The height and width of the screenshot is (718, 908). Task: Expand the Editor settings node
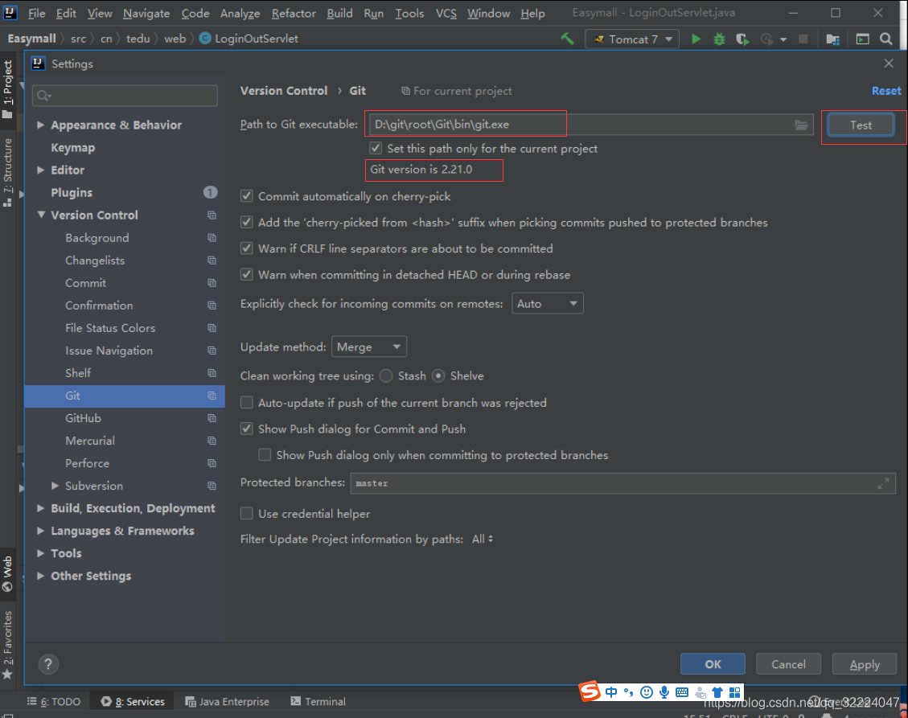40,170
